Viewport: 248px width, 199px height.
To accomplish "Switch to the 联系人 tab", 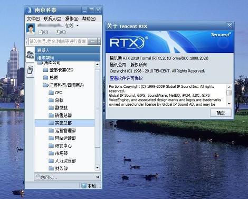I will pyautogui.click(x=68, y=50).
